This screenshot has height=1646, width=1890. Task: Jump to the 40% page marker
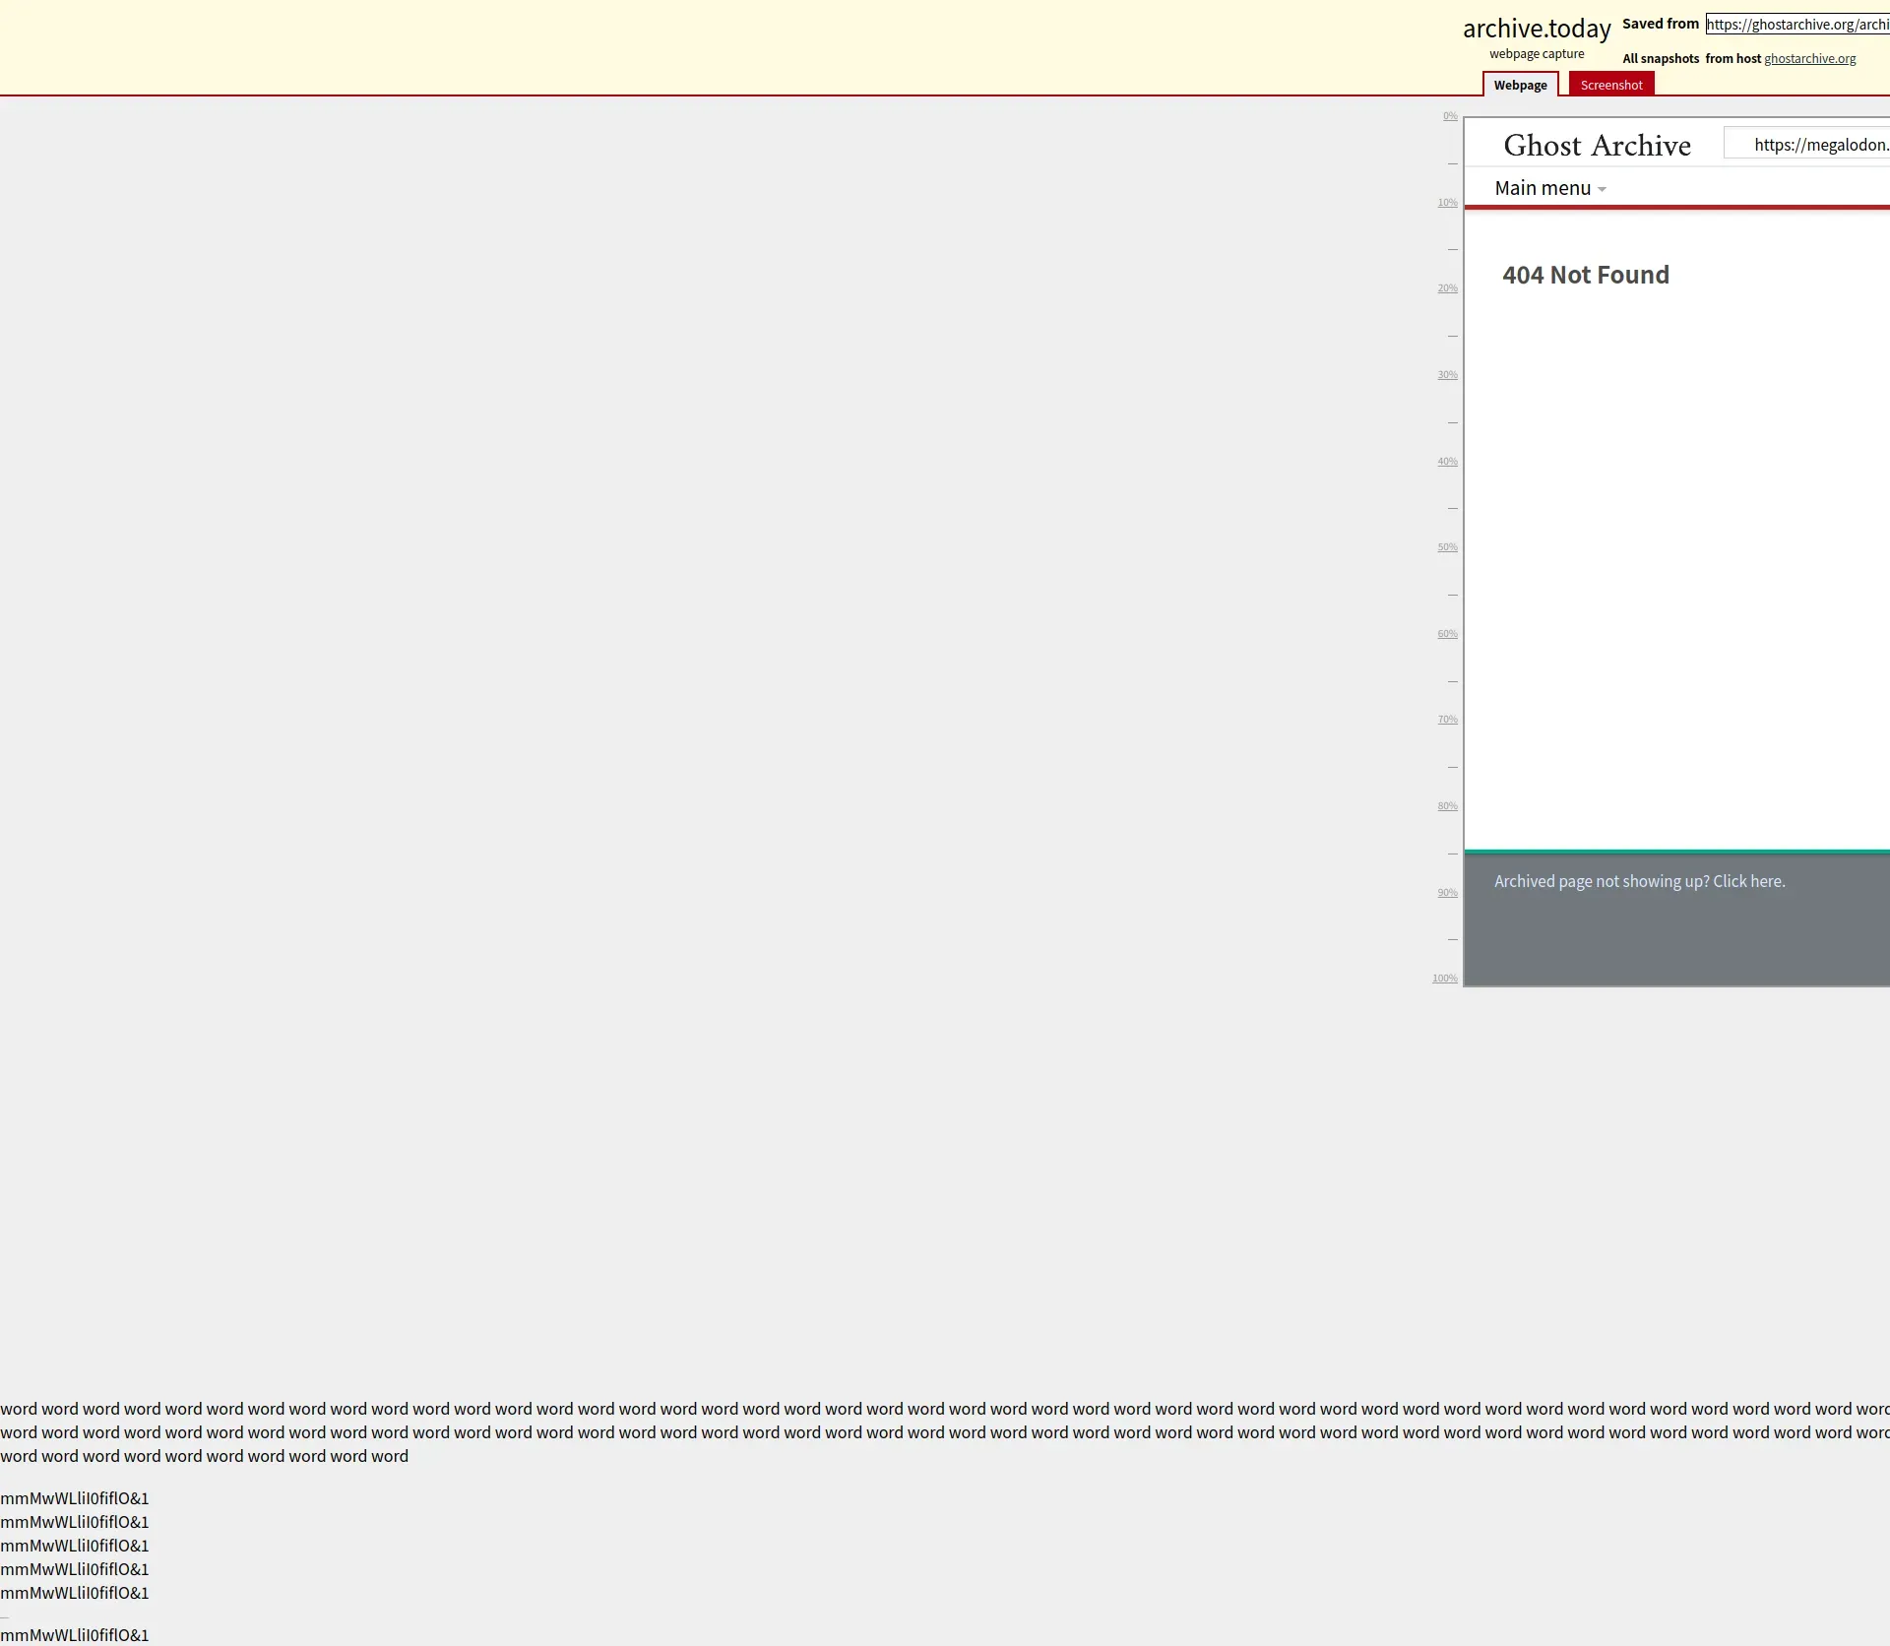click(1447, 462)
